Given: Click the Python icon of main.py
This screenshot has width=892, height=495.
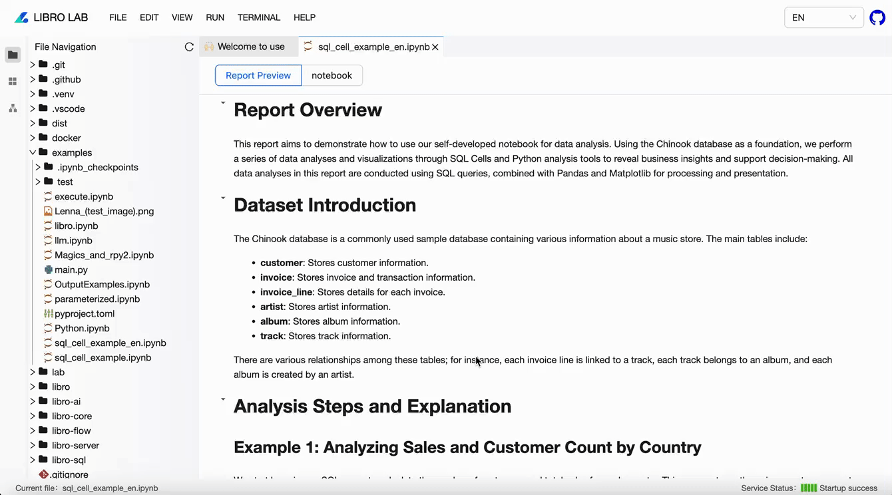Looking at the screenshot, I should (48, 269).
